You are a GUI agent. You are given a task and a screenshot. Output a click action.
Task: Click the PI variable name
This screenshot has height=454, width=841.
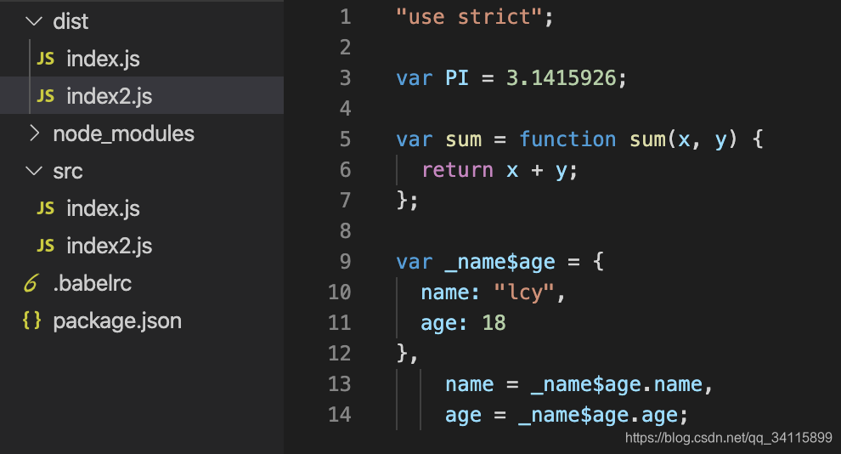point(457,78)
